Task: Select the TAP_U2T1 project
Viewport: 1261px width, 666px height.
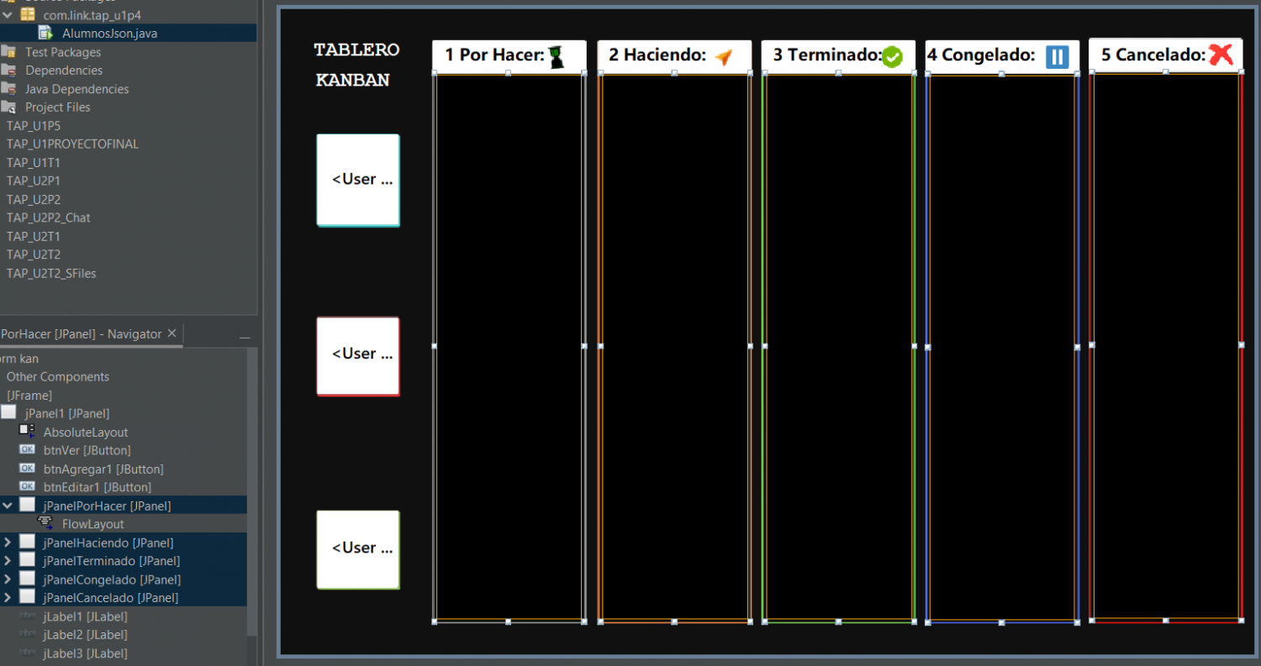Action: point(34,236)
